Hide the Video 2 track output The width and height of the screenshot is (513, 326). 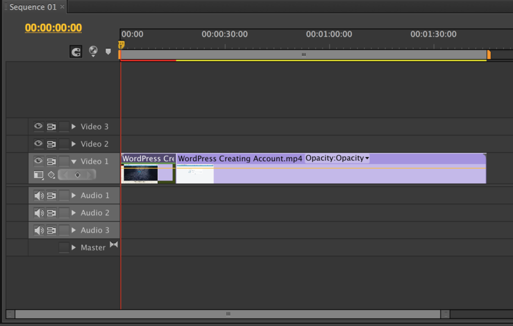click(38, 144)
